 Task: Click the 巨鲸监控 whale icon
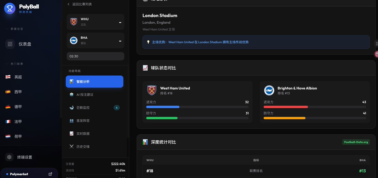click(x=72, y=108)
